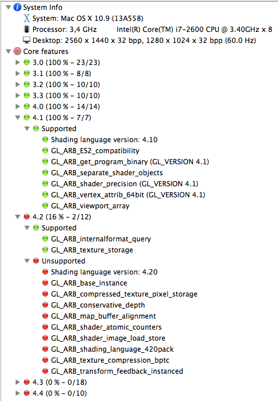Image resolution: width=278 pixels, height=401 pixels.
Task: Select GL_ARB_viewport_array row
Action: click(x=91, y=205)
